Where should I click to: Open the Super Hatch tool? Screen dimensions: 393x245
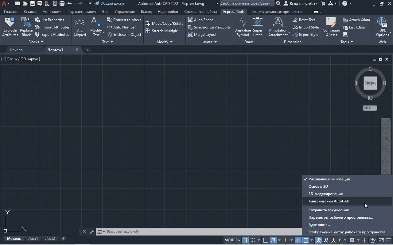click(257, 27)
